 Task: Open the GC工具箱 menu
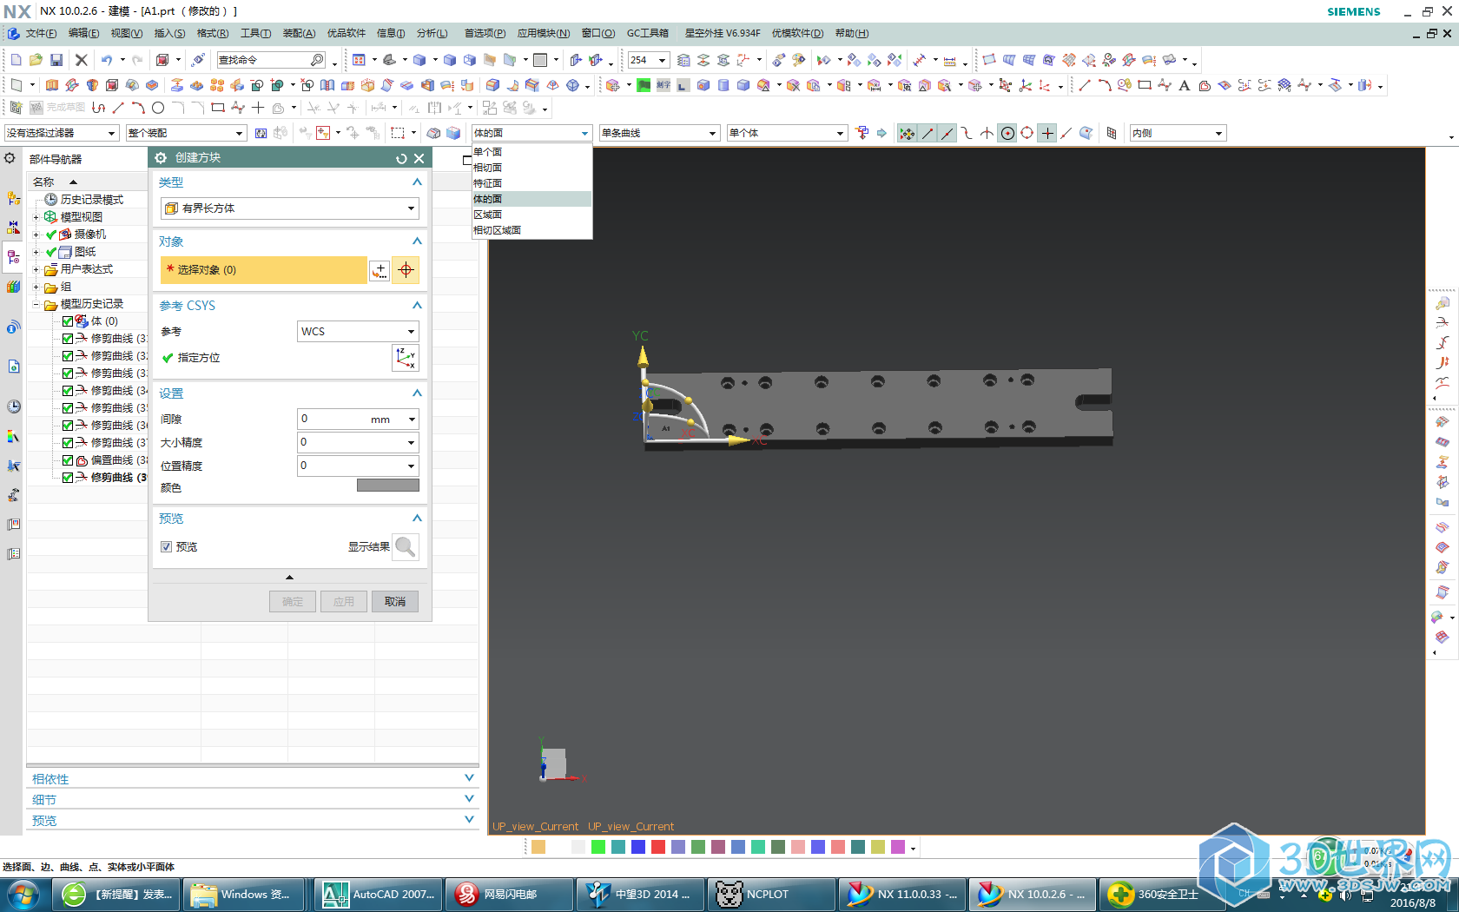[648, 33]
